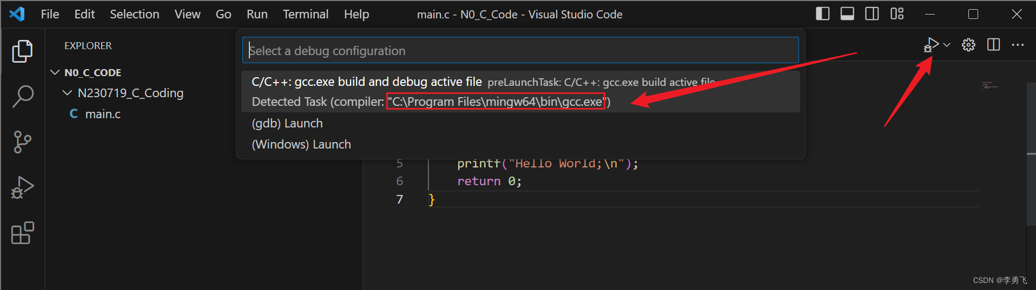Click the Debug C/C++ File run button

[x=931, y=45]
